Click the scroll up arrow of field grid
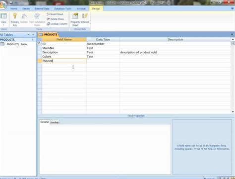Screen dimensions: 235x179 [233, 39]
